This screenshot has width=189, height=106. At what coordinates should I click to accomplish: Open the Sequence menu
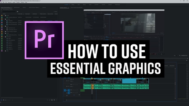coord(10,2)
